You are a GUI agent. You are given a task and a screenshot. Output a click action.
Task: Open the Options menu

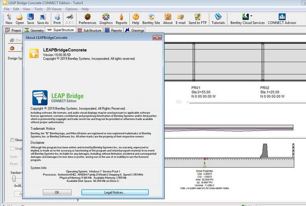tap(71, 9)
